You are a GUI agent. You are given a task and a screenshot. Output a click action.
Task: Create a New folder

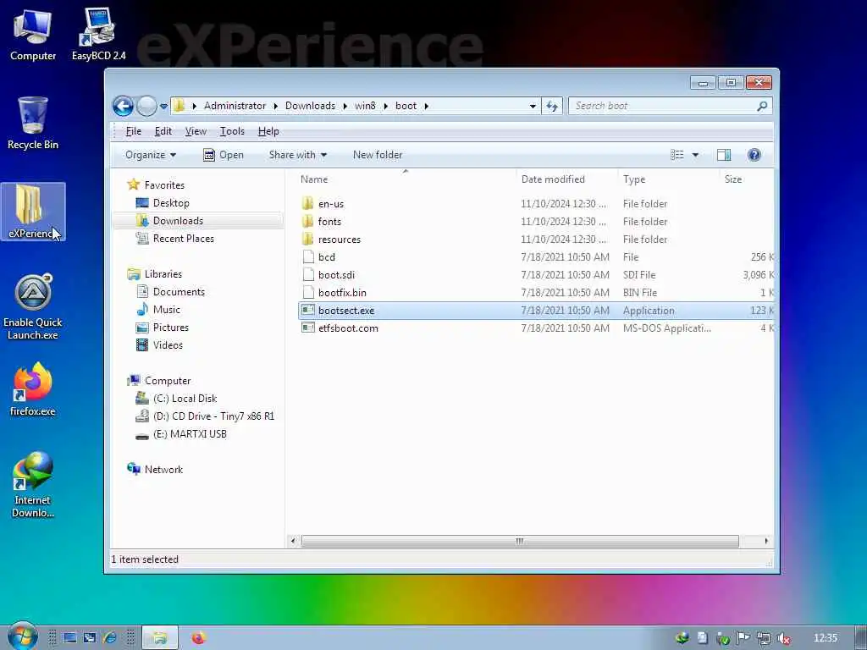[x=378, y=156]
